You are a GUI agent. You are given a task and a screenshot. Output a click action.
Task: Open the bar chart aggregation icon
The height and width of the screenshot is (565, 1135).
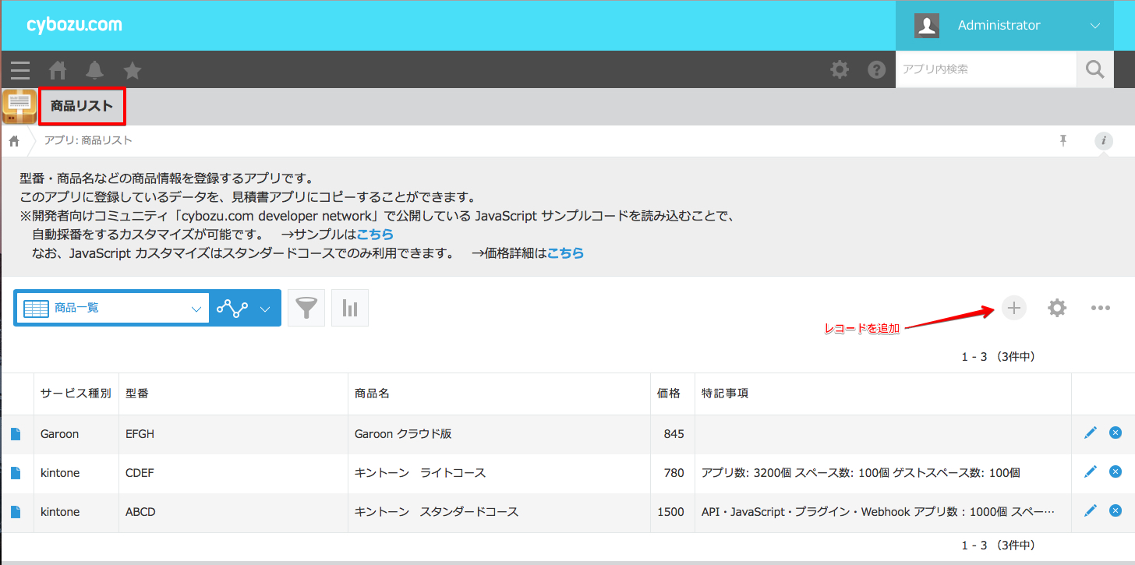[x=350, y=308]
